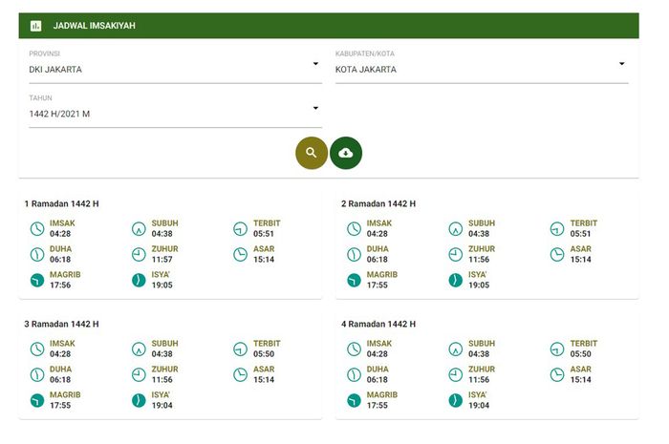Click Asar clock icon for 3 Ramadan
This screenshot has width=669, height=444.
pos(241,374)
